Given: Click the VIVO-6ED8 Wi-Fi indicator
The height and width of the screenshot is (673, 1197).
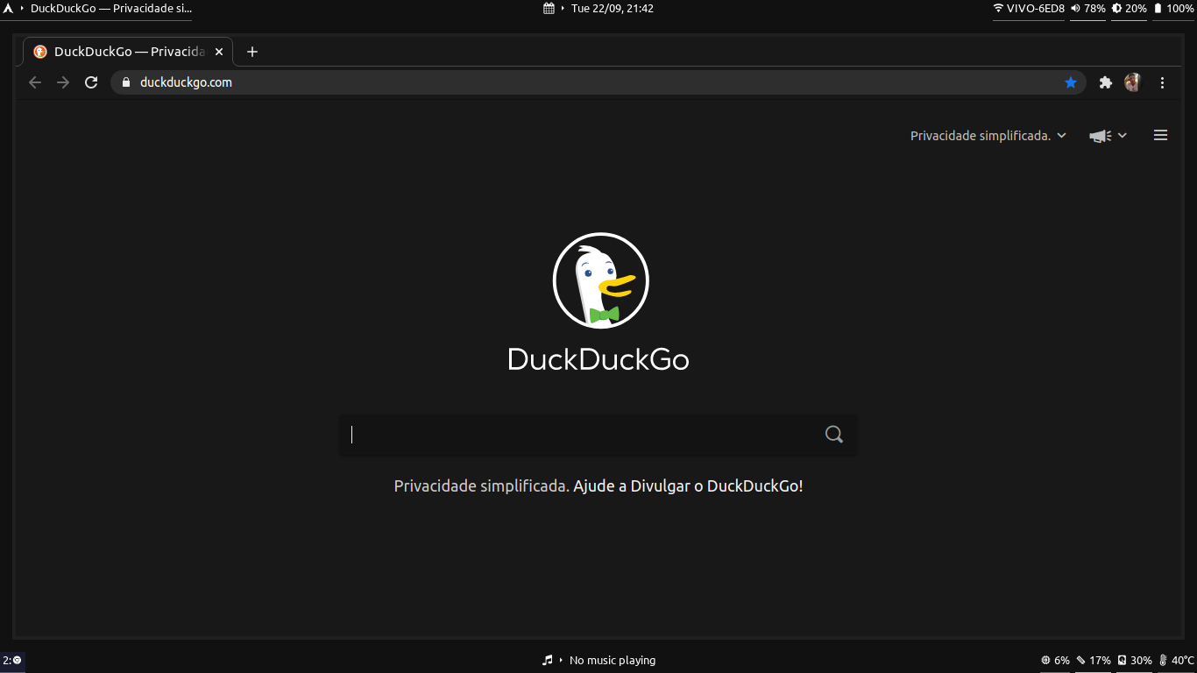Looking at the screenshot, I should point(1029,9).
